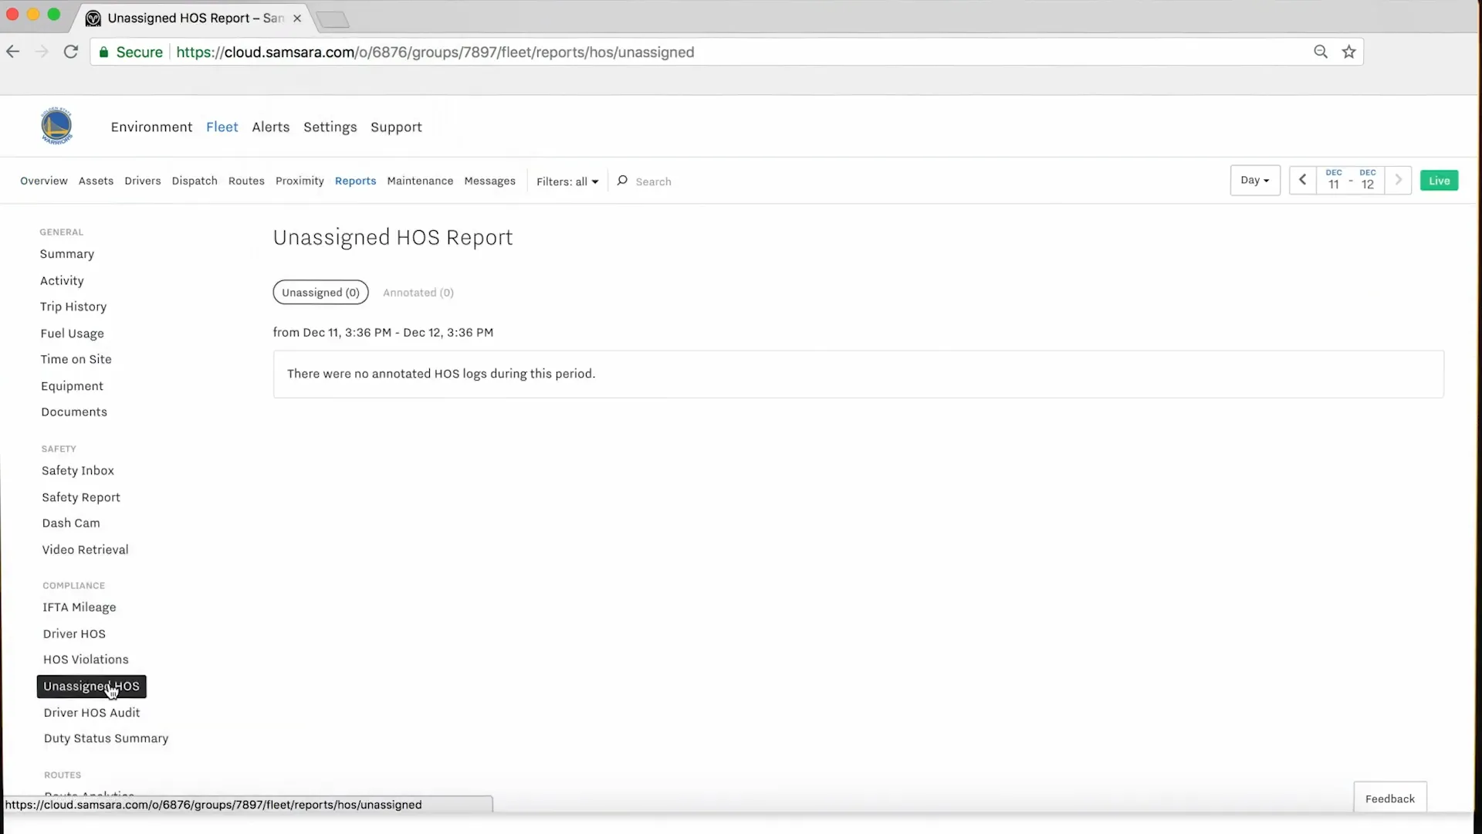This screenshot has height=834, width=1482.
Task: Open browser search with magnifier icon
Action: click(x=1320, y=51)
